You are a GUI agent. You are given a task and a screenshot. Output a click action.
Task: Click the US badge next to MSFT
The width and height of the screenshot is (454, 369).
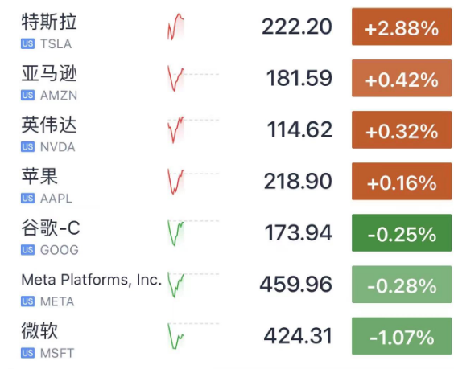[28, 353]
